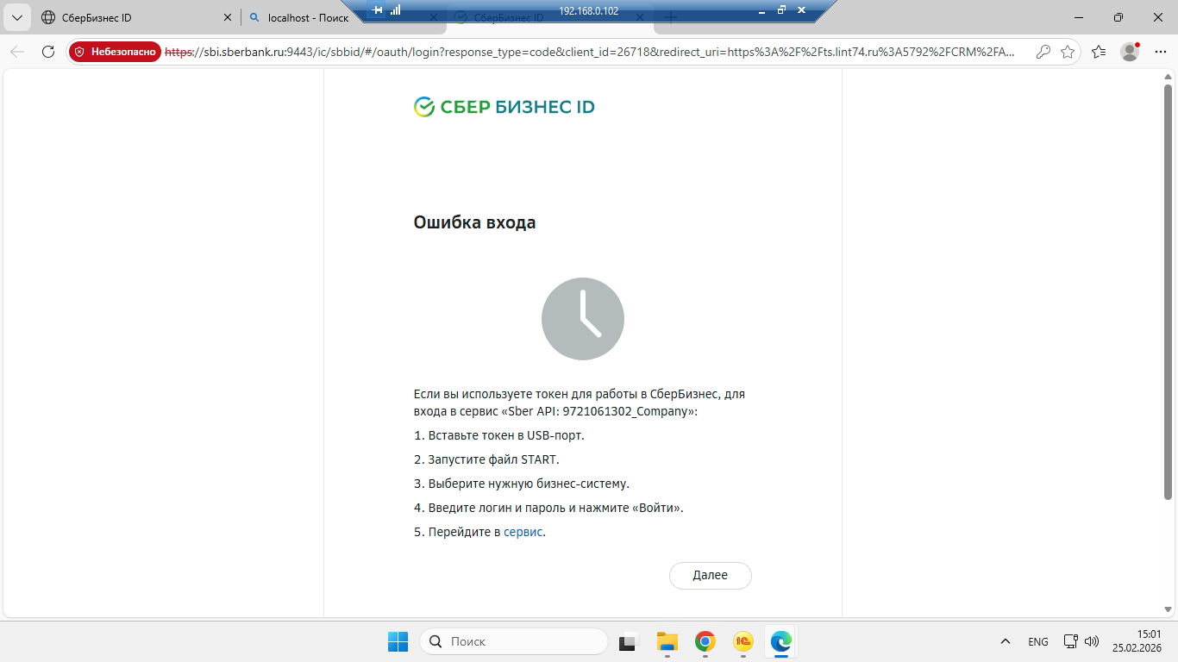The height and width of the screenshot is (662, 1178).
Task: Open the tab list chevron in Edge
Action: (16, 17)
